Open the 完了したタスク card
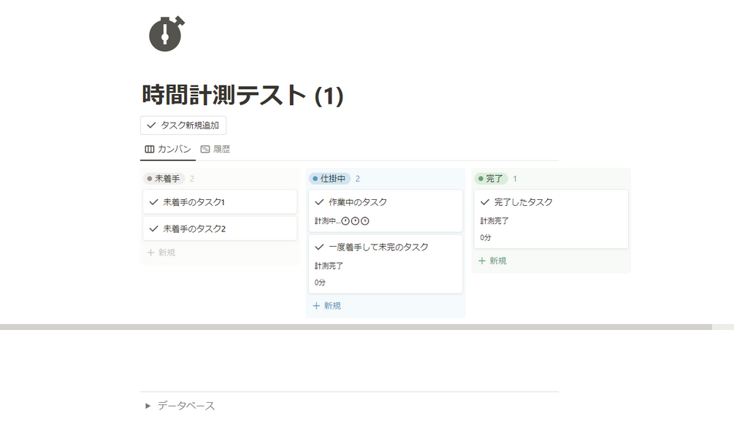Image resolution: width=734 pixels, height=424 pixels. point(551,219)
